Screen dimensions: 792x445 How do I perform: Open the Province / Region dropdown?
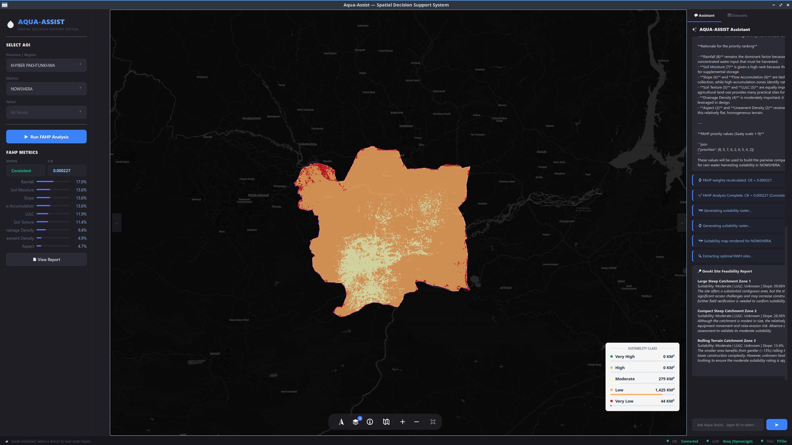pos(46,65)
